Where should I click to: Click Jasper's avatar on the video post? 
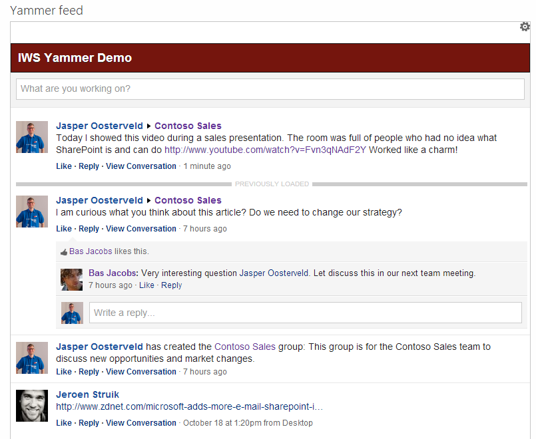(x=32, y=137)
